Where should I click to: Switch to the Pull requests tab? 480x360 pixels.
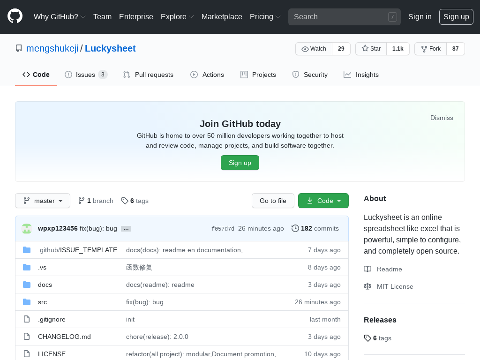pos(148,75)
